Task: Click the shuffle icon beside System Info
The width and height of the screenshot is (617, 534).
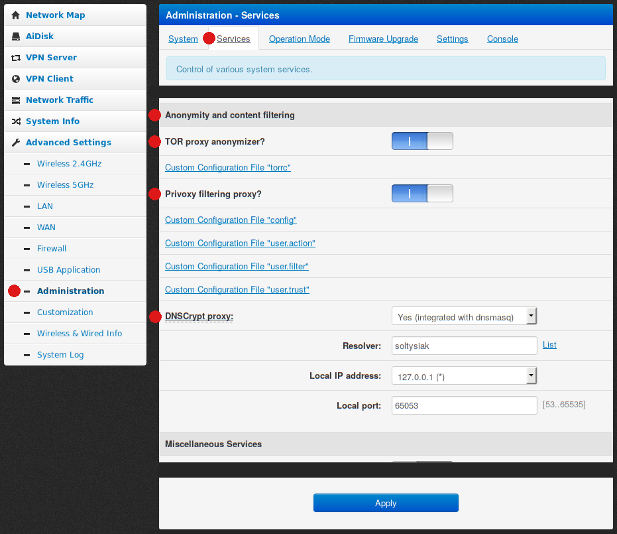Action: point(16,121)
